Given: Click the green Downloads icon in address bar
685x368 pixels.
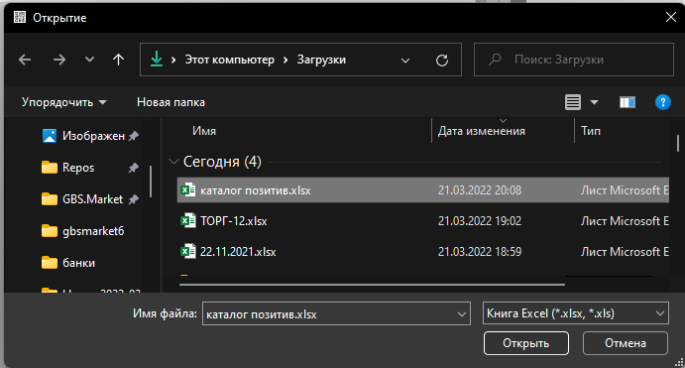Looking at the screenshot, I should tap(157, 59).
